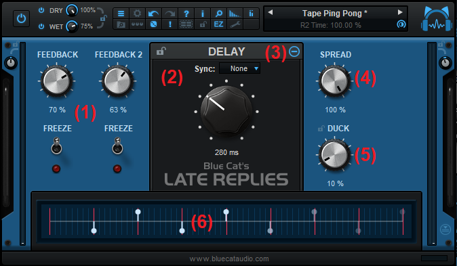Screen dimensions: 457x266
Task: Switch to EZ mode icon
Action: [x=218, y=24]
